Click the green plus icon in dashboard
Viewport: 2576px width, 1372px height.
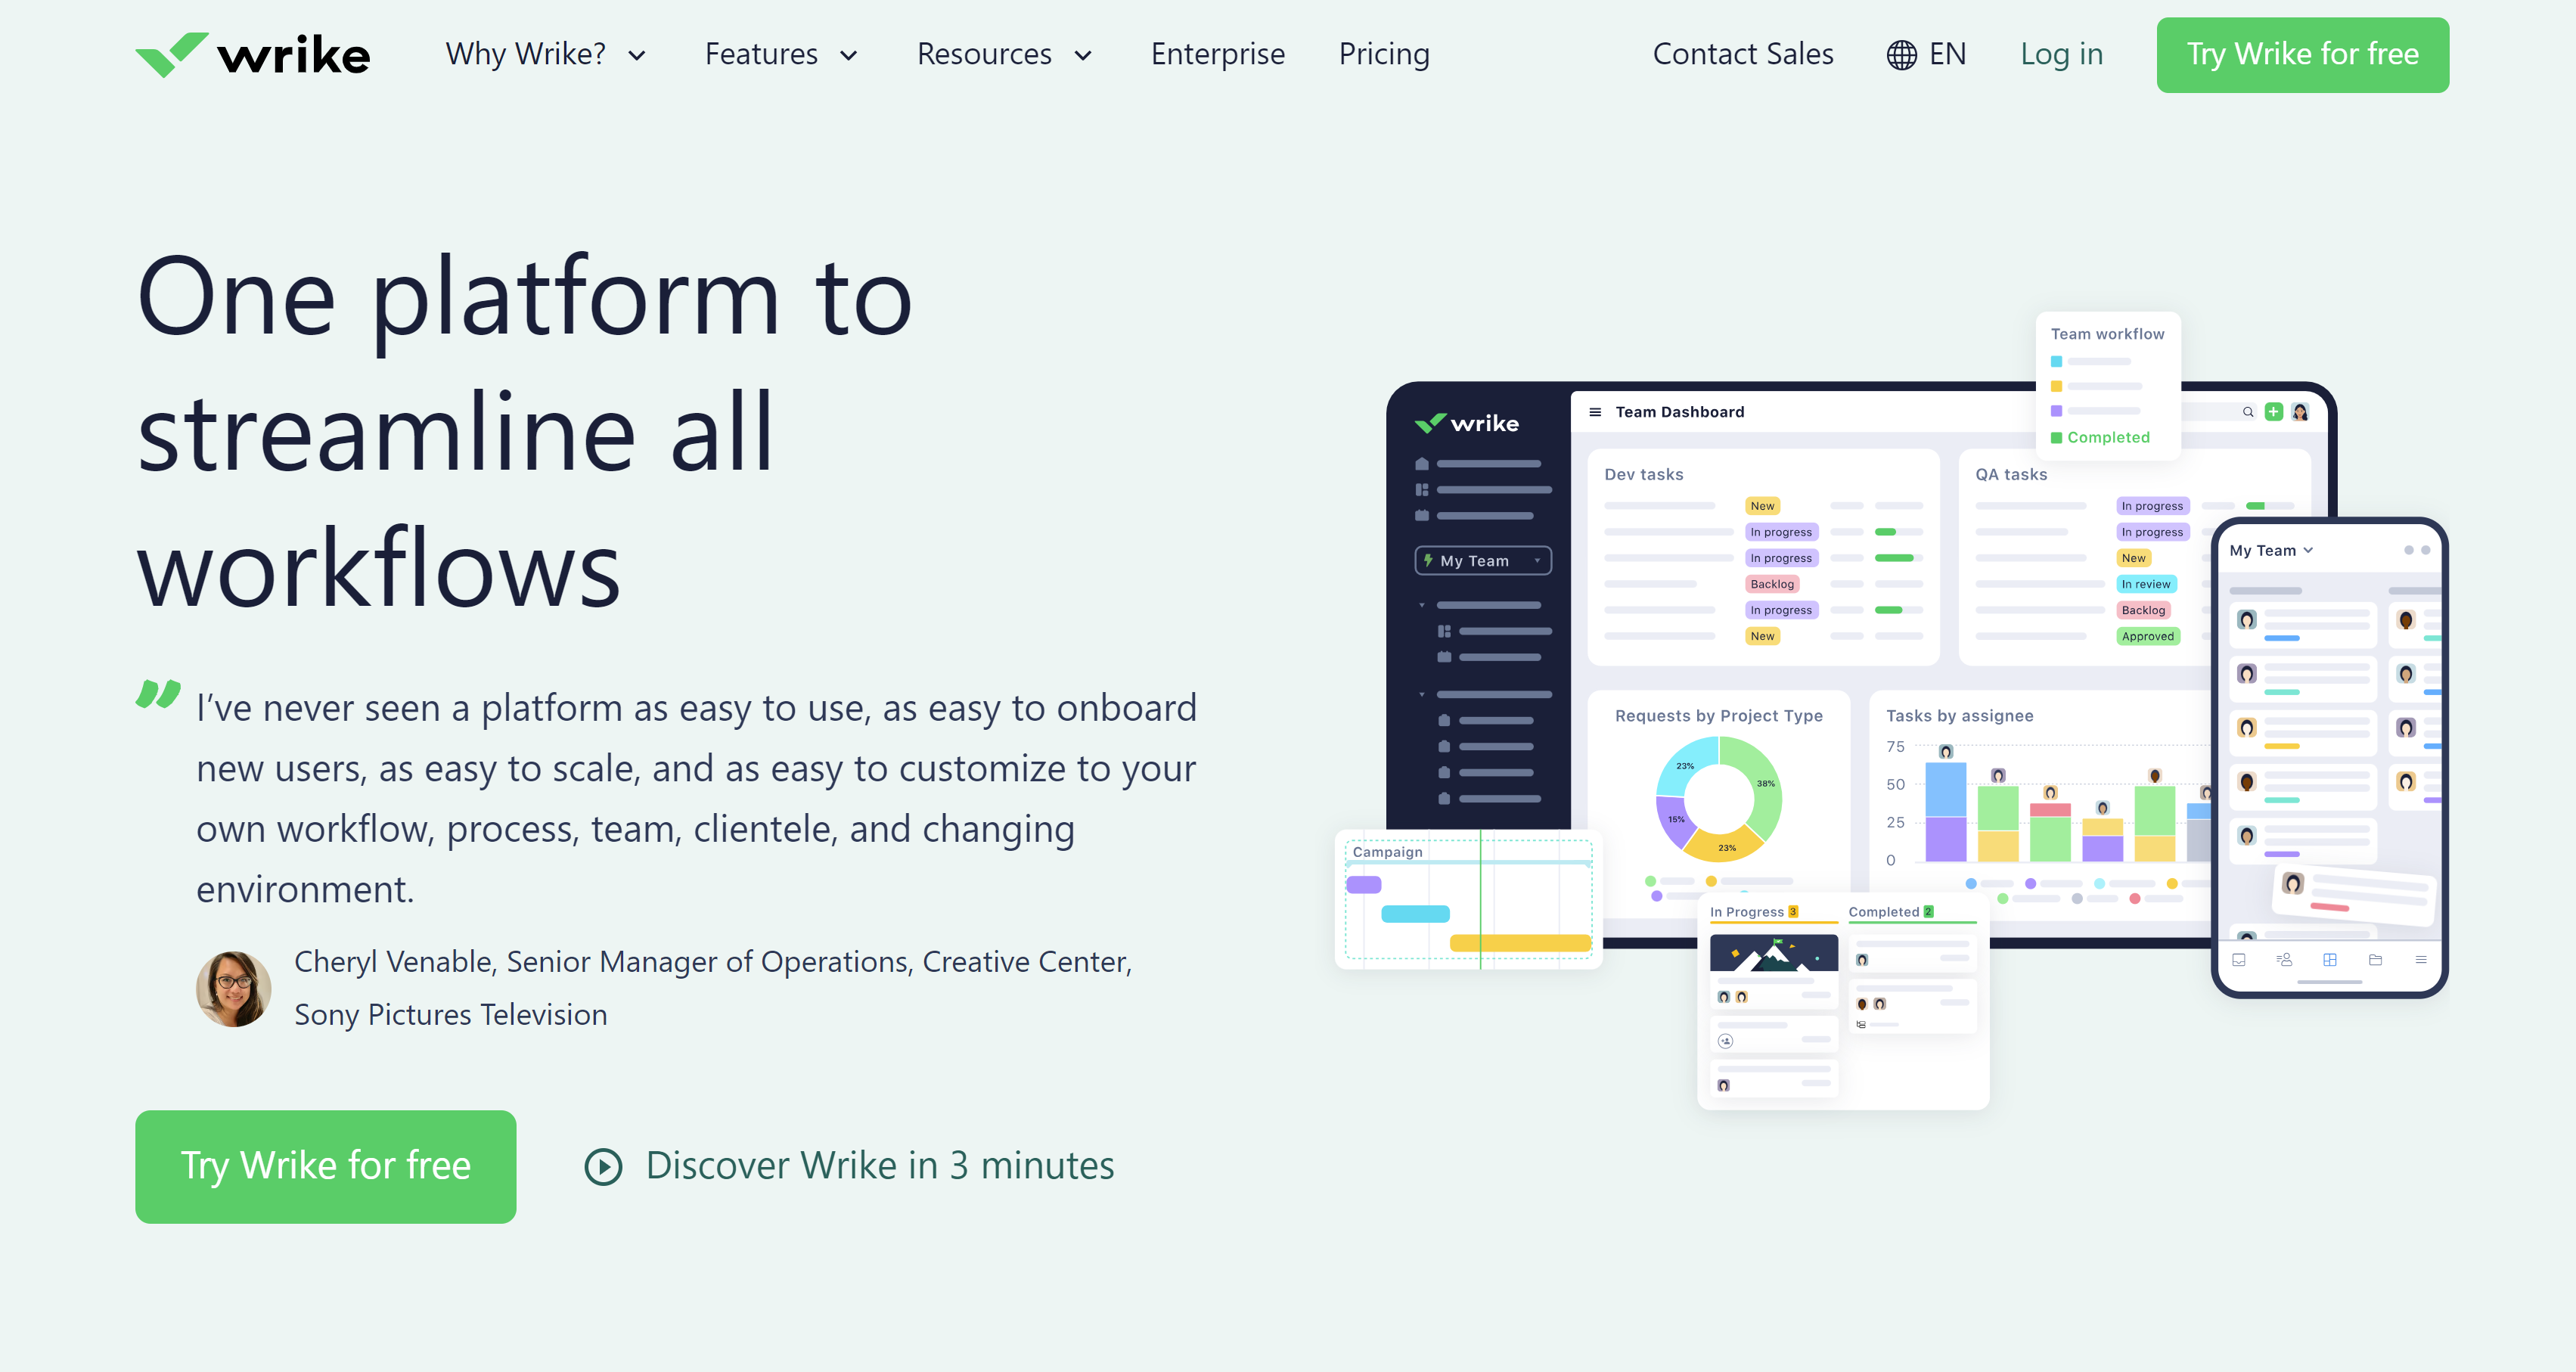2274,412
